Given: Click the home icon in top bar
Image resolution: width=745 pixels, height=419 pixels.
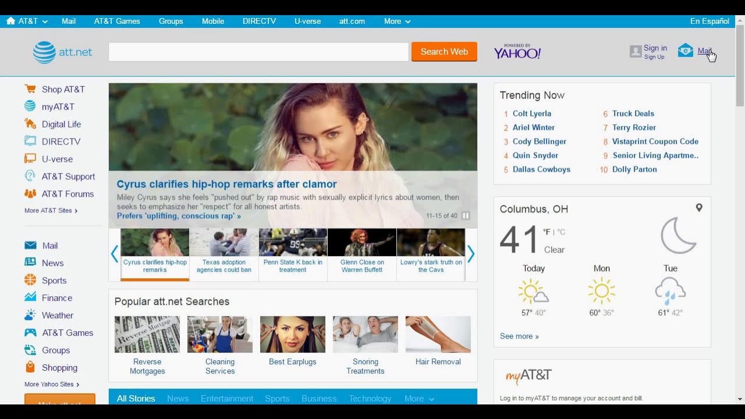Looking at the screenshot, I should [x=10, y=21].
